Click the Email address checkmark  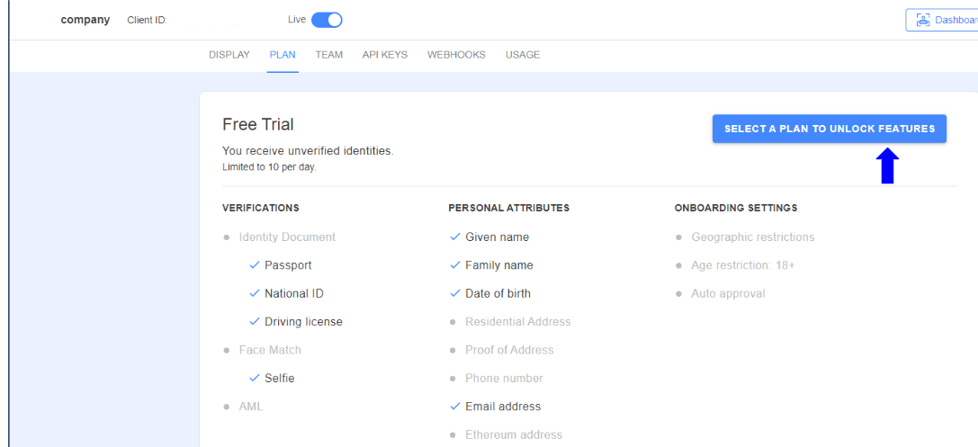pos(454,406)
